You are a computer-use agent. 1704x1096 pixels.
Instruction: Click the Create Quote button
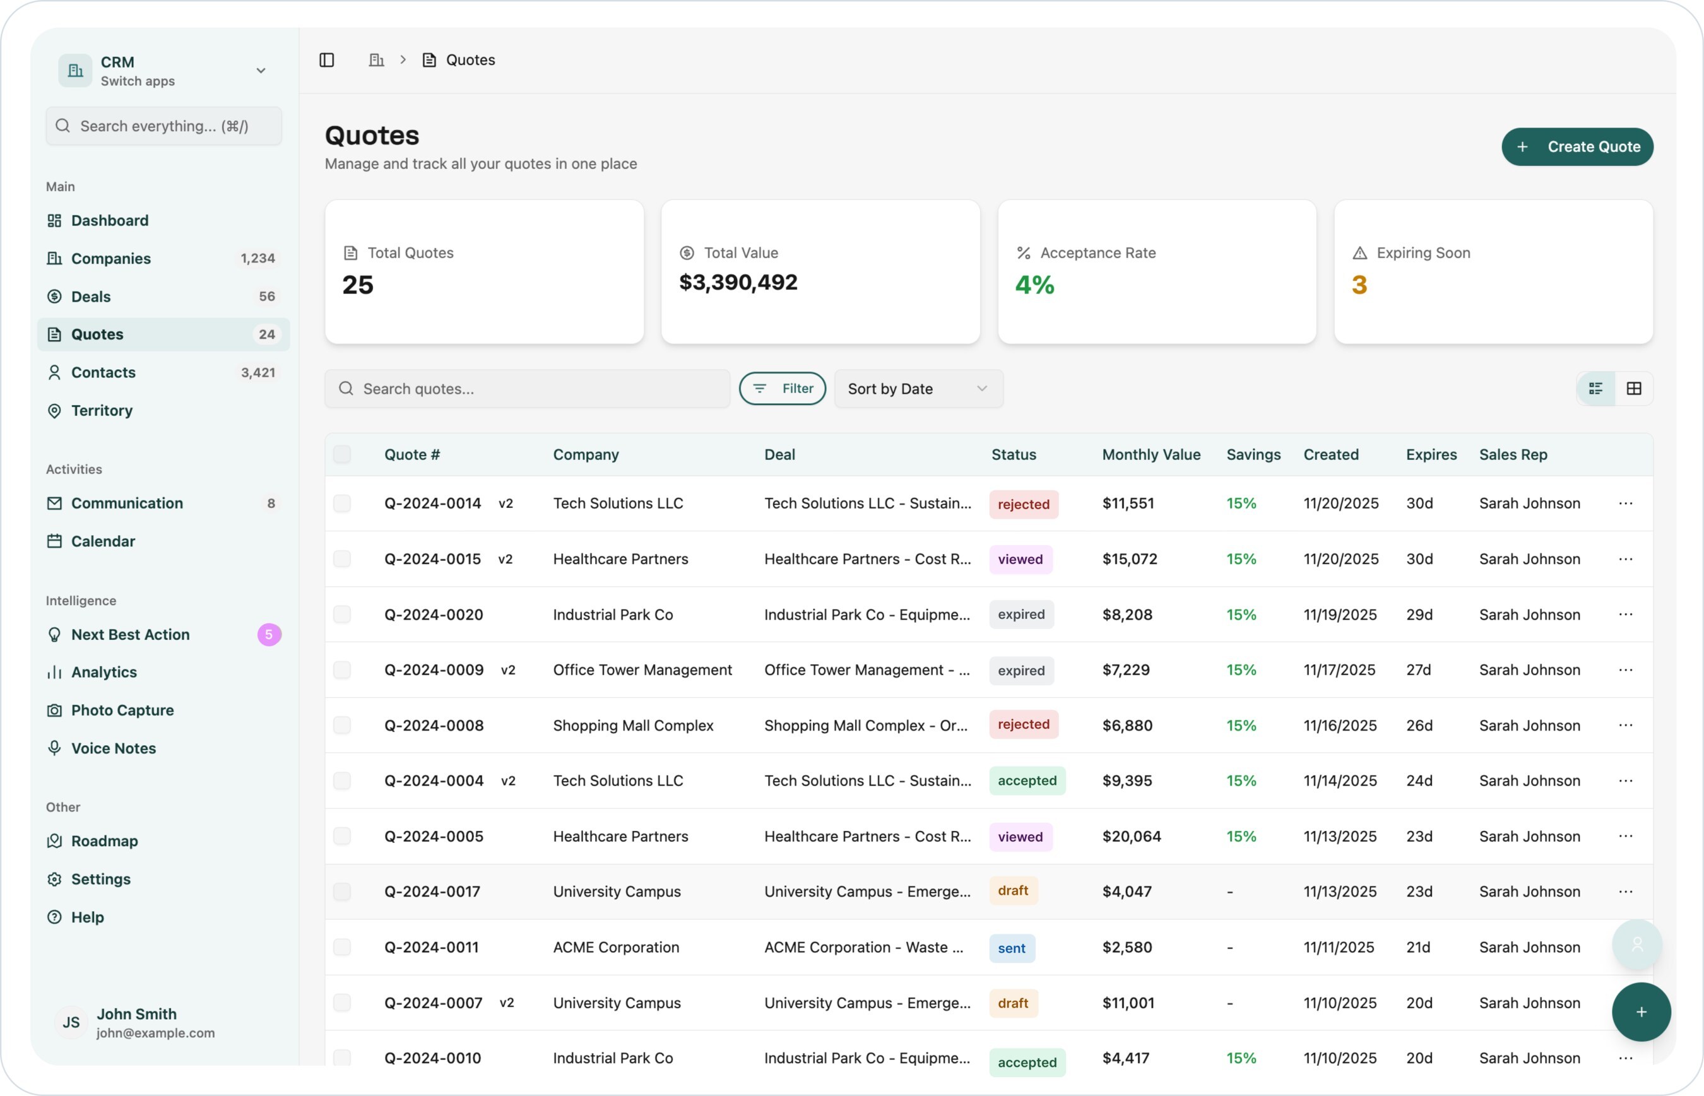[1577, 146]
